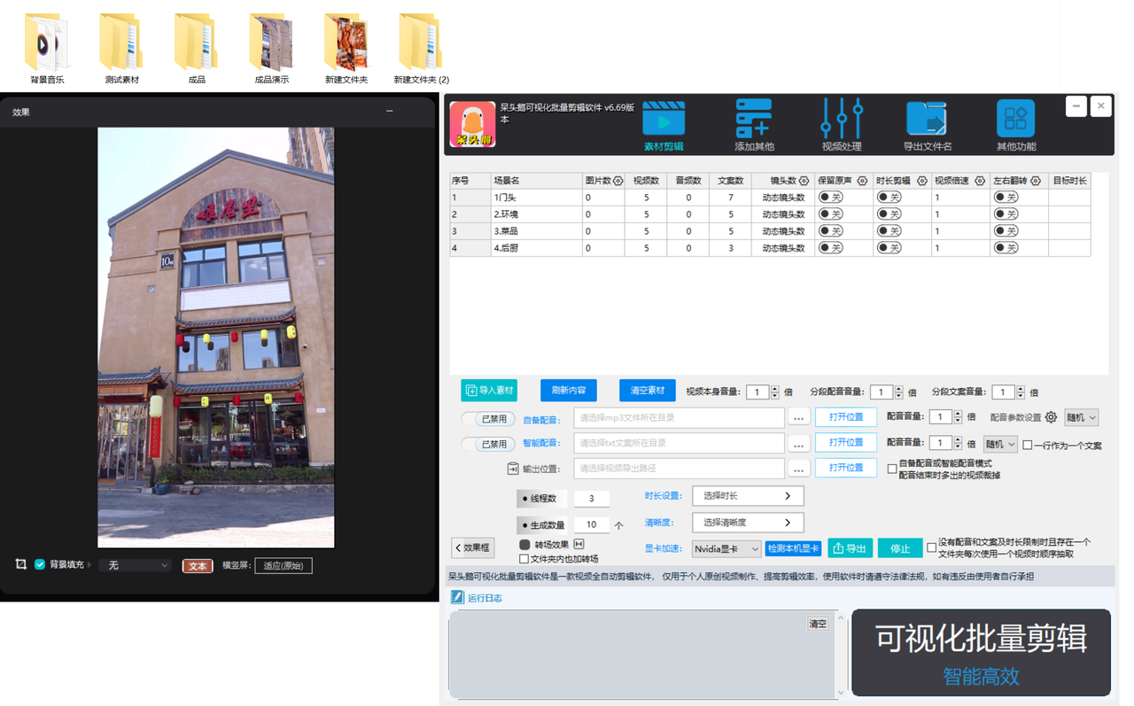
Task: Click gear icon beside 图片数 column header
Action: [617, 181]
